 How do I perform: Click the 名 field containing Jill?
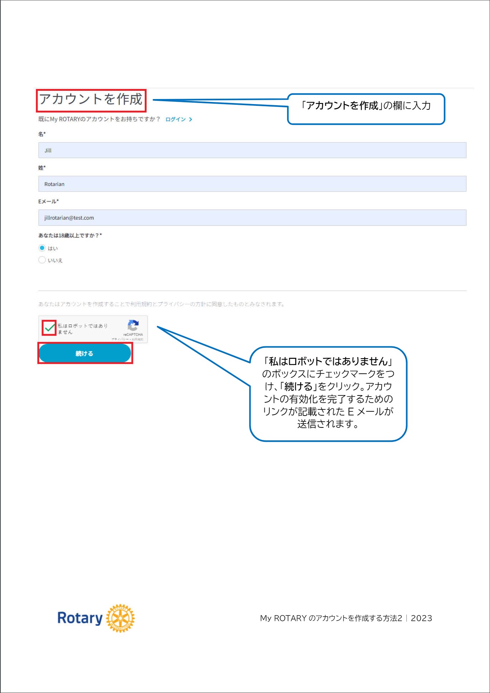click(252, 150)
